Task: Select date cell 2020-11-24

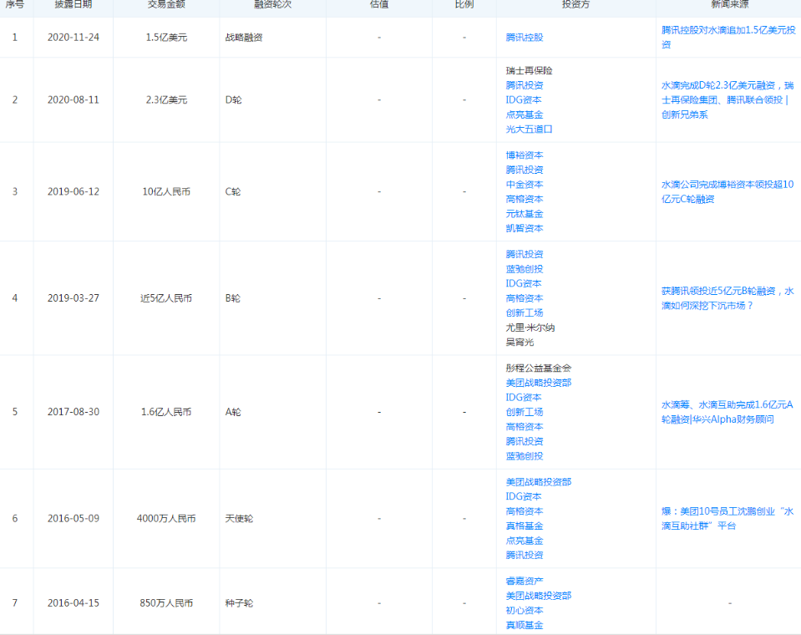Action: click(73, 38)
